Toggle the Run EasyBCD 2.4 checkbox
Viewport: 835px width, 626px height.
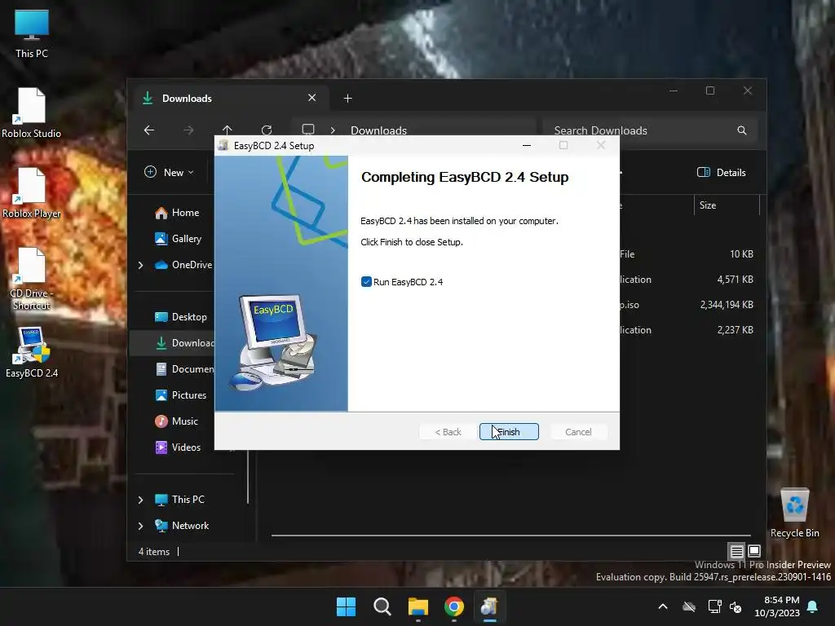tap(366, 282)
